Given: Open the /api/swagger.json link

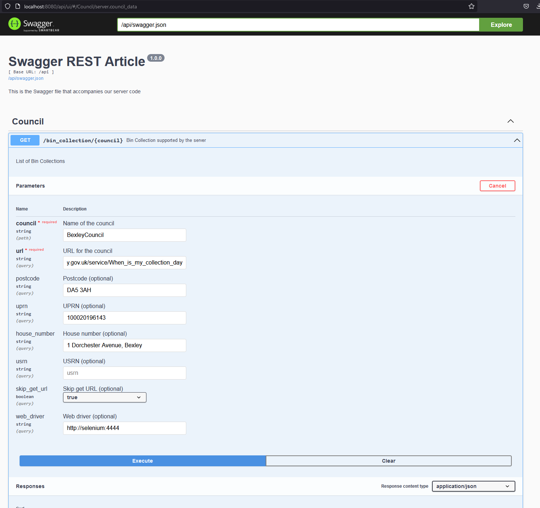Looking at the screenshot, I should 26,78.
